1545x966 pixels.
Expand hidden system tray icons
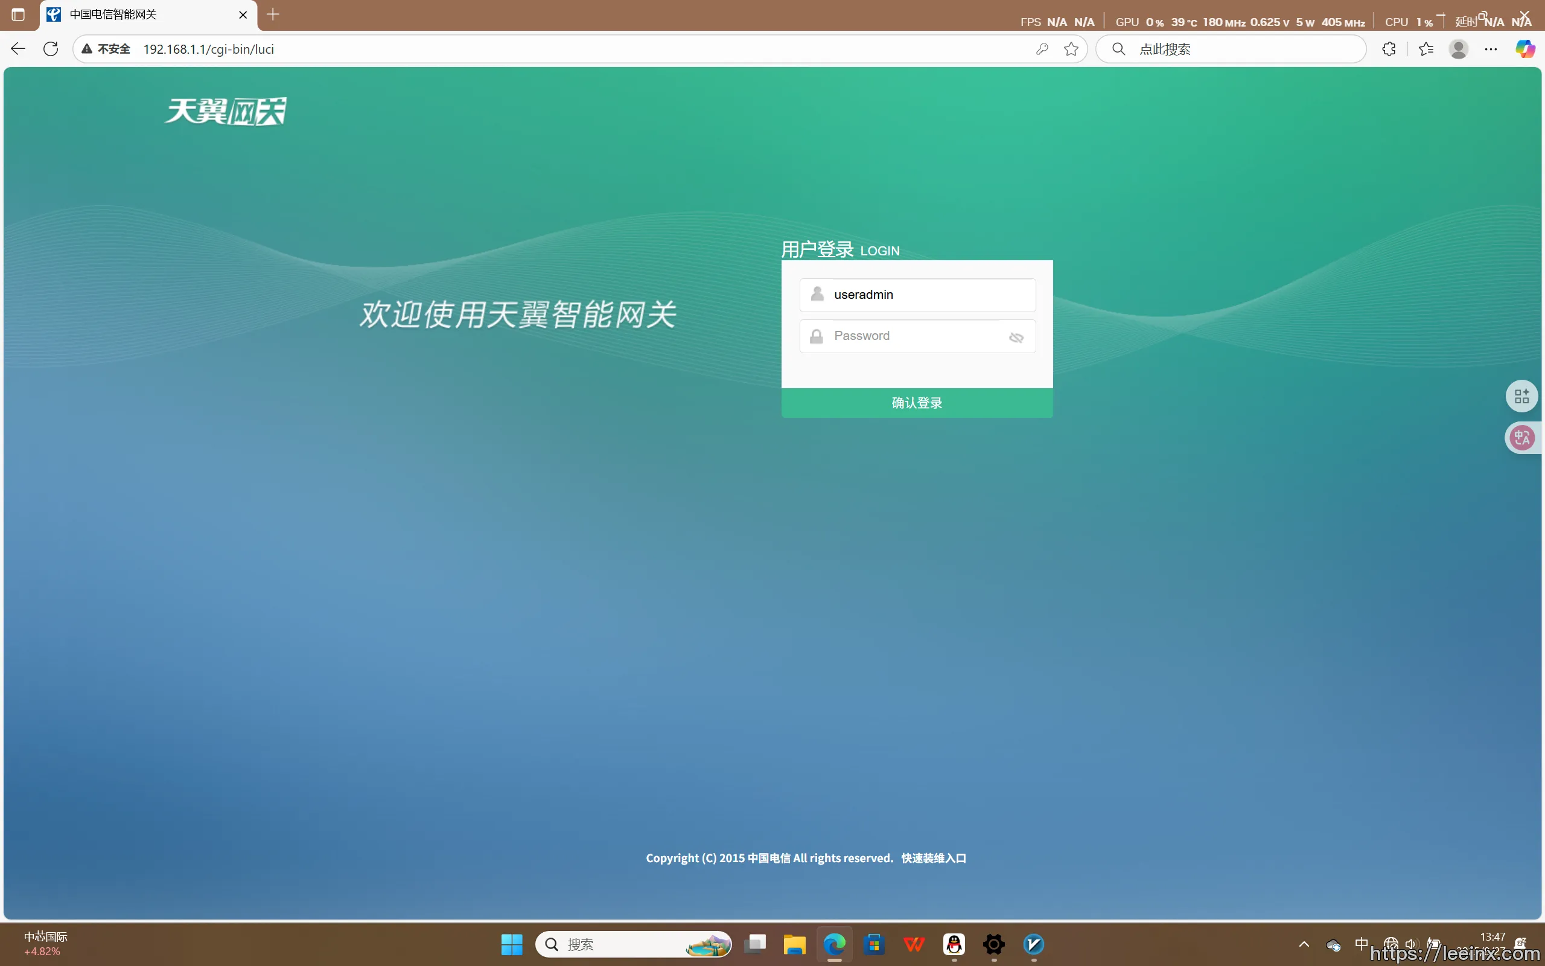pyautogui.click(x=1304, y=944)
